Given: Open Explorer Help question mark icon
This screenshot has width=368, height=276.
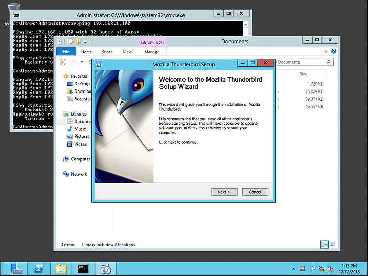Looking at the screenshot, I should click(333, 51).
